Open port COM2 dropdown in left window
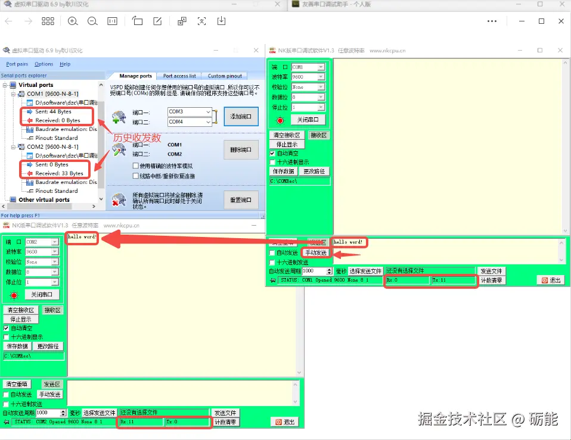This screenshot has height=440, width=571. coord(55,242)
